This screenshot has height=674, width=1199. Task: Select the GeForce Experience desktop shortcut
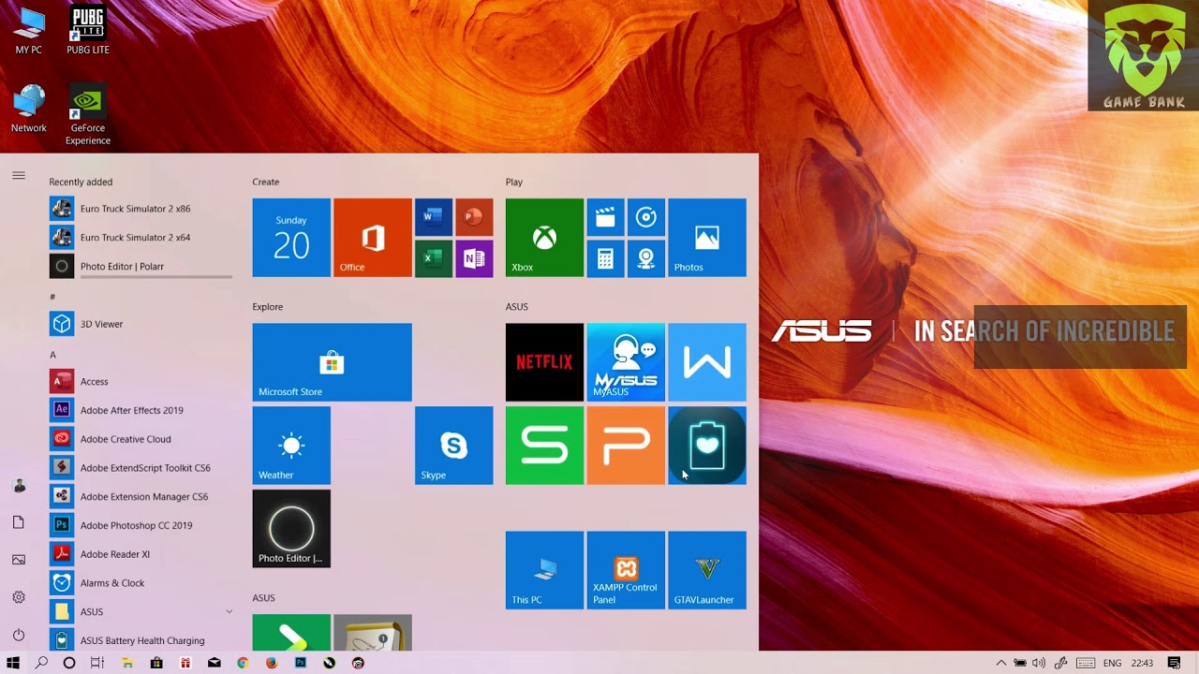click(88, 116)
